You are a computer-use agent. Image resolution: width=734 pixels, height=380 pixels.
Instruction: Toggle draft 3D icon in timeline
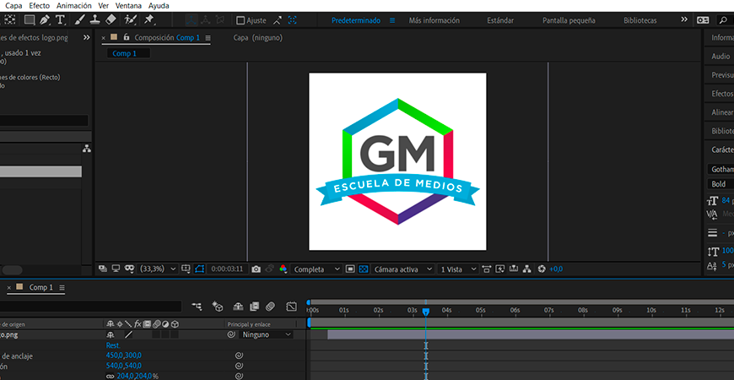217,307
